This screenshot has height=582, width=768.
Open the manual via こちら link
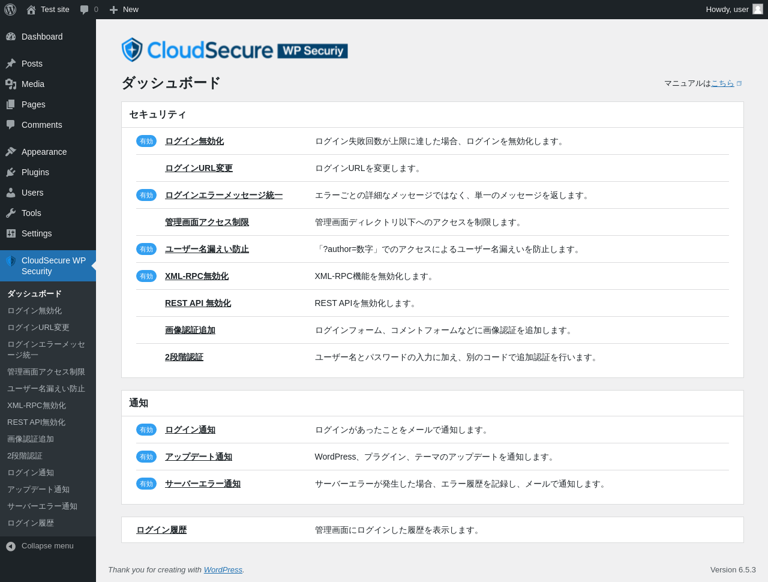(x=722, y=83)
